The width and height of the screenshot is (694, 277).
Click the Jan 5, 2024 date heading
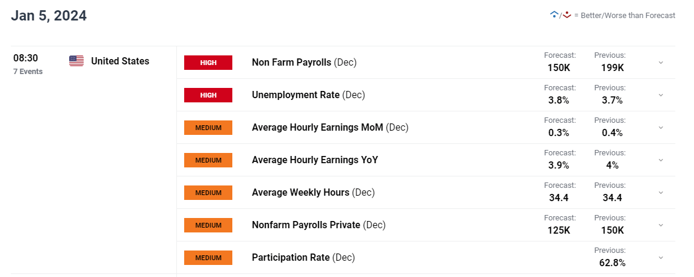coord(49,16)
